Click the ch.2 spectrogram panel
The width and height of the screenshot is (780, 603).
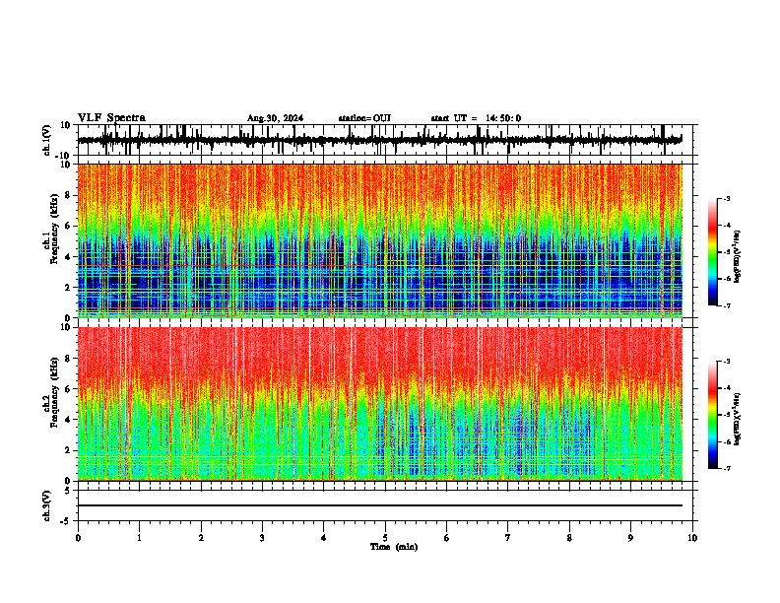[x=379, y=404]
